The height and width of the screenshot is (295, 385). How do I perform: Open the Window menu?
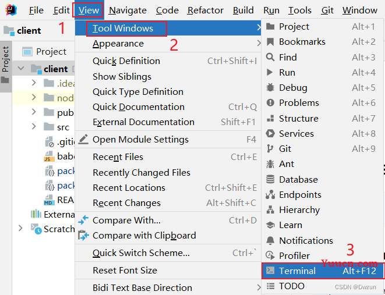click(x=360, y=10)
